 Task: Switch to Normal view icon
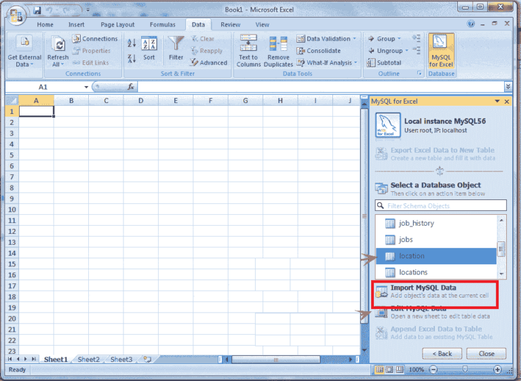pos(379,369)
